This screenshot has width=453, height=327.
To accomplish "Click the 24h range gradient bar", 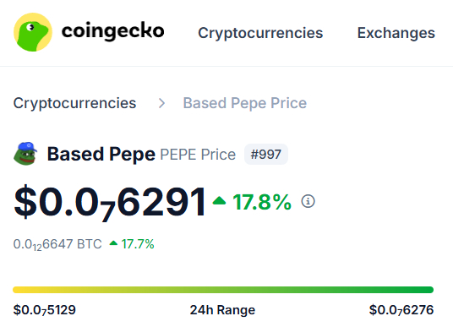I will (x=223, y=290).
